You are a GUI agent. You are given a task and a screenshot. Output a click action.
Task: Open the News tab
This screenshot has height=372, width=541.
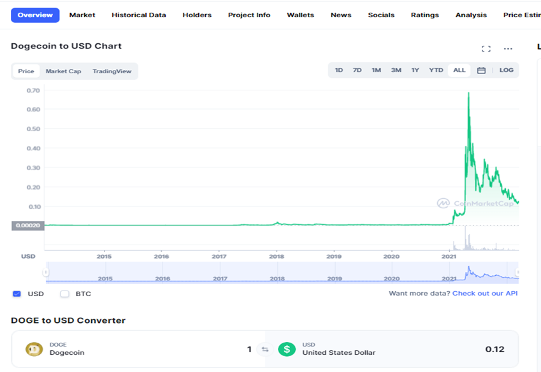click(x=341, y=15)
